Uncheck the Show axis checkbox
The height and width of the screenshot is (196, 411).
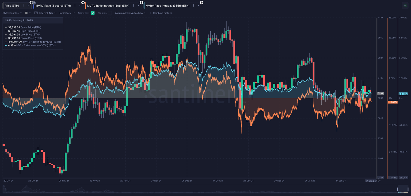[x=93, y=13]
